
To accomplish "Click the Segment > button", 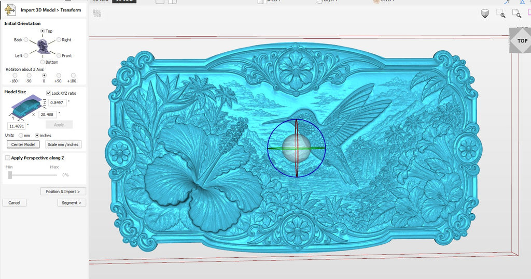I will [x=72, y=202].
